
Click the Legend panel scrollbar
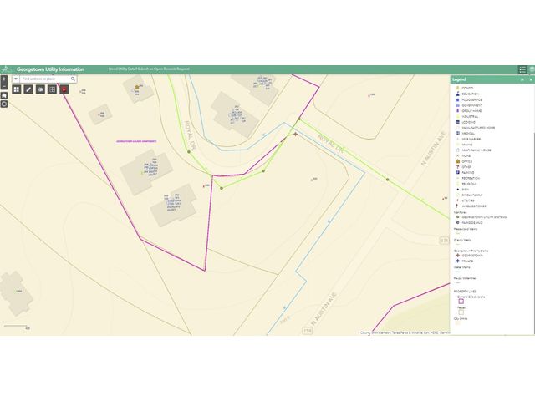pos(532,209)
